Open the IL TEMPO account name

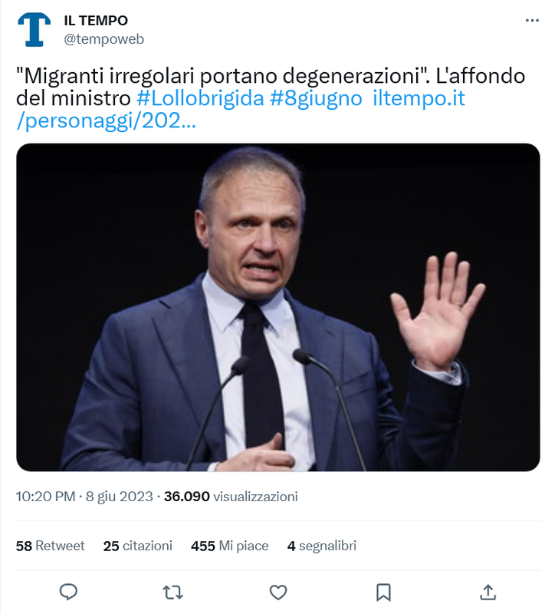[x=96, y=21]
